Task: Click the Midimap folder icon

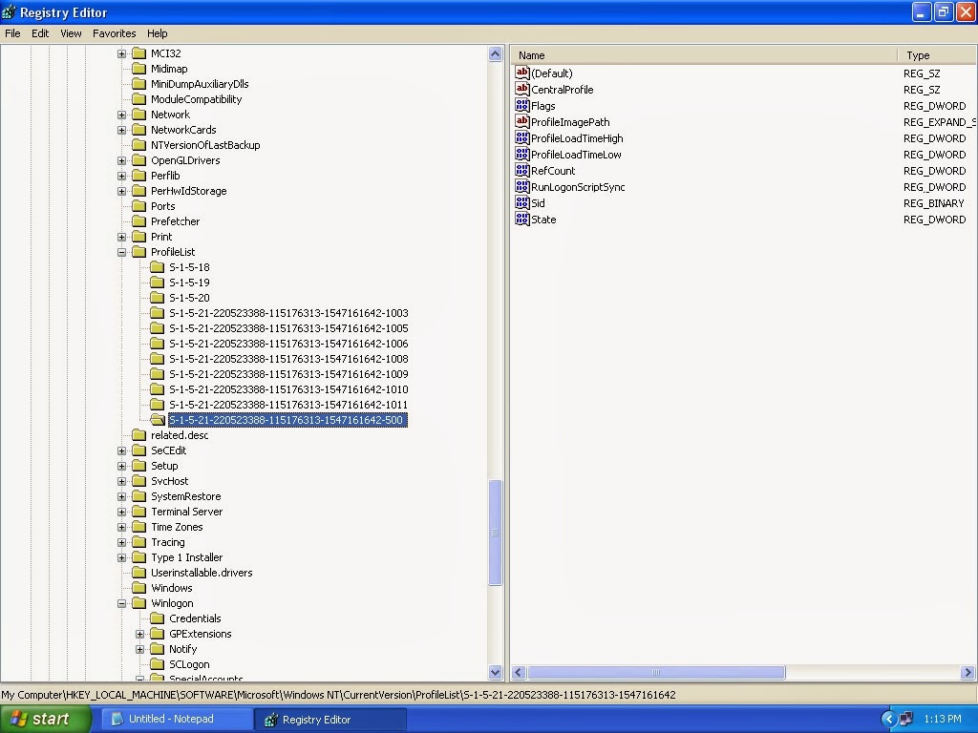Action: (x=139, y=69)
